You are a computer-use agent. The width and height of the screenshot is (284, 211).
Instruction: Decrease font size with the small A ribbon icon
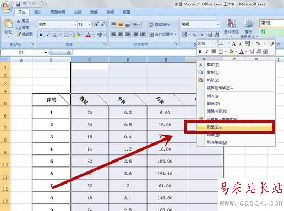(x=103, y=24)
